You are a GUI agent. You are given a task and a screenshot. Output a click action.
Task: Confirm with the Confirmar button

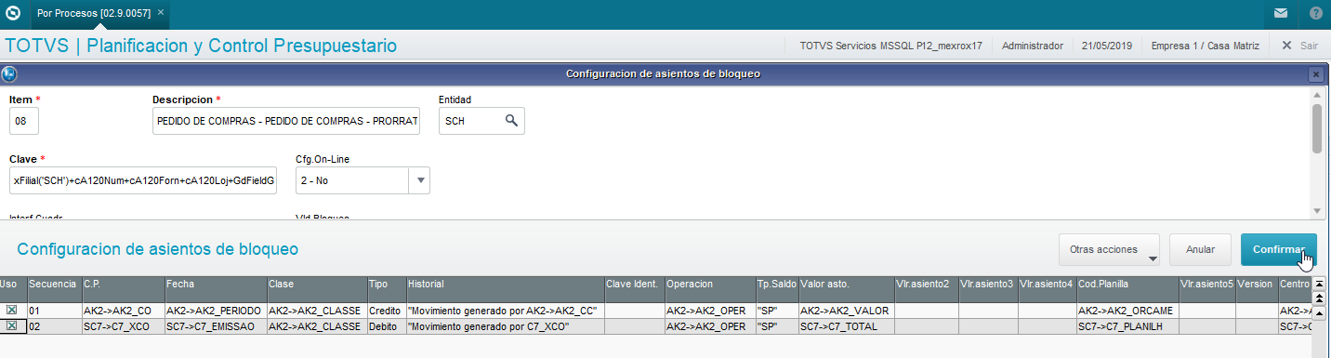point(1279,250)
